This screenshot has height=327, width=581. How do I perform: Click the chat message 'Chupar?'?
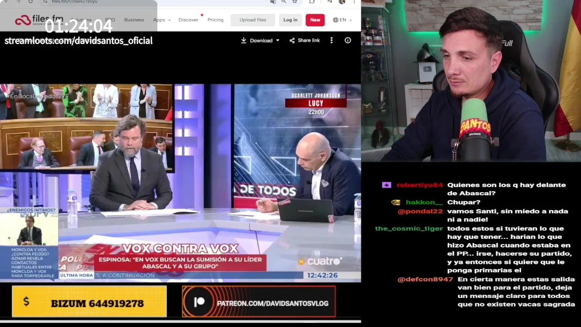point(463,203)
